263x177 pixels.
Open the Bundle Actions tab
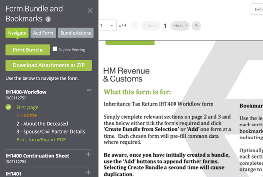[75, 33]
